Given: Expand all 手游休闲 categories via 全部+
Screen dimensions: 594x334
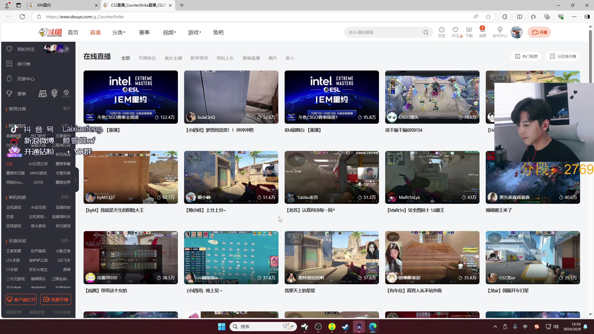Looking at the screenshot, I should [x=66, y=241].
